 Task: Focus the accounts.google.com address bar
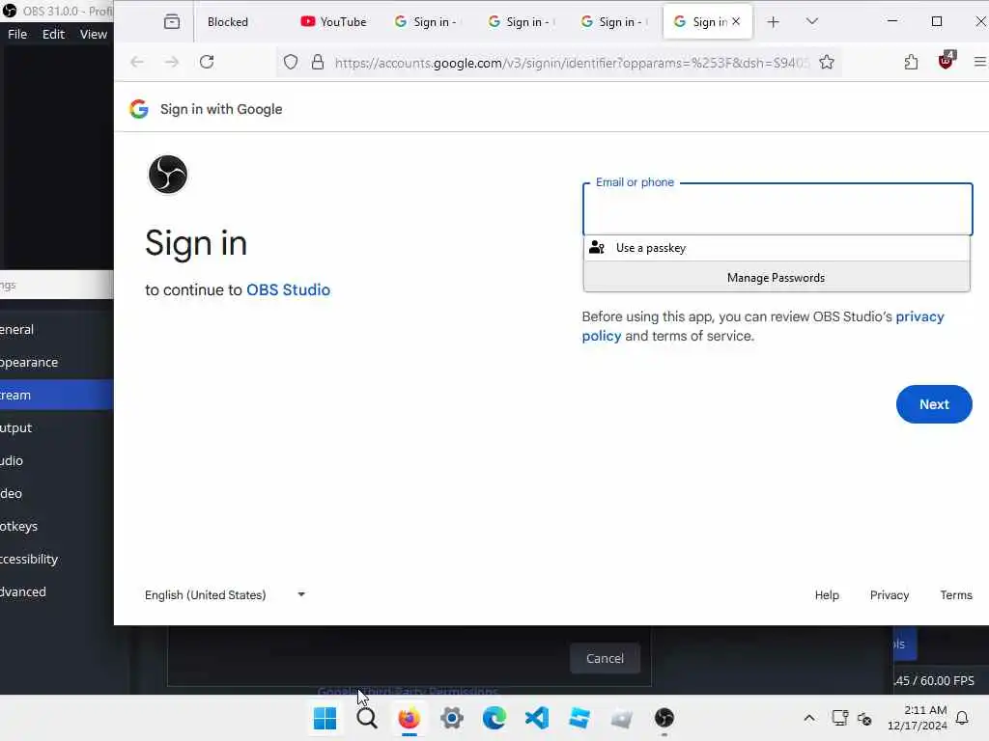point(571,63)
